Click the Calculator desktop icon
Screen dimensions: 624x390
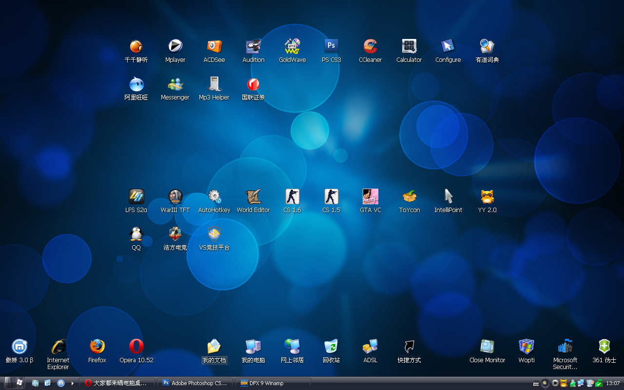[x=409, y=51]
